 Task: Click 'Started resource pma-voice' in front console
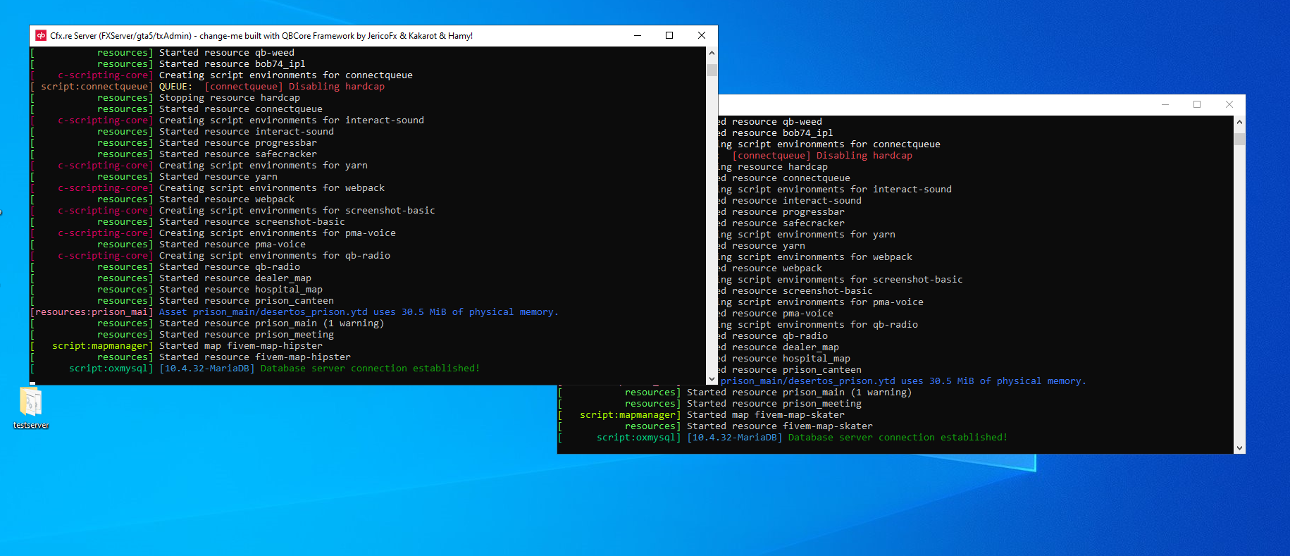pos(232,245)
